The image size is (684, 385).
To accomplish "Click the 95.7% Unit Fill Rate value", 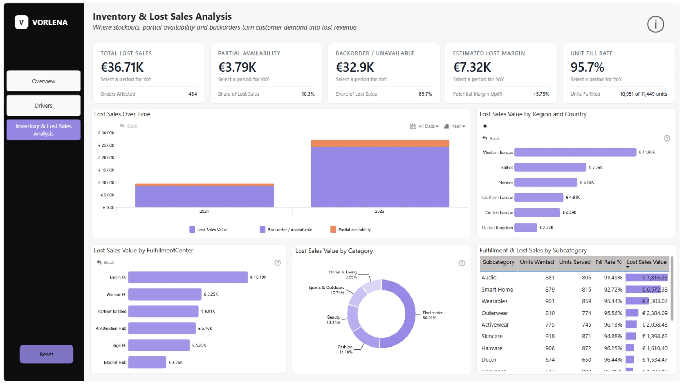I will coord(587,67).
